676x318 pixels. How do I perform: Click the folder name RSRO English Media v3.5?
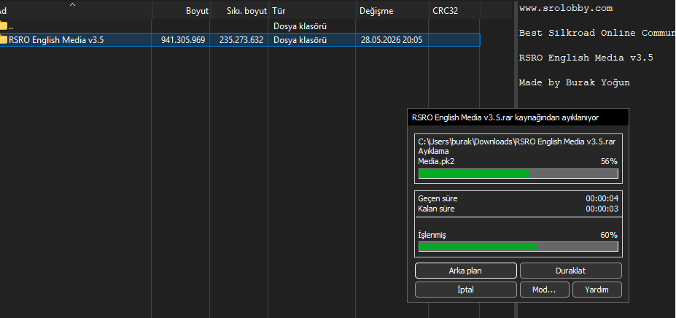click(56, 40)
